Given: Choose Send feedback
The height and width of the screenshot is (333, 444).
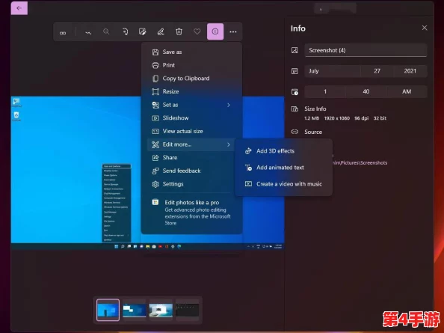Looking at the screenshot, I should coord(191,171).
